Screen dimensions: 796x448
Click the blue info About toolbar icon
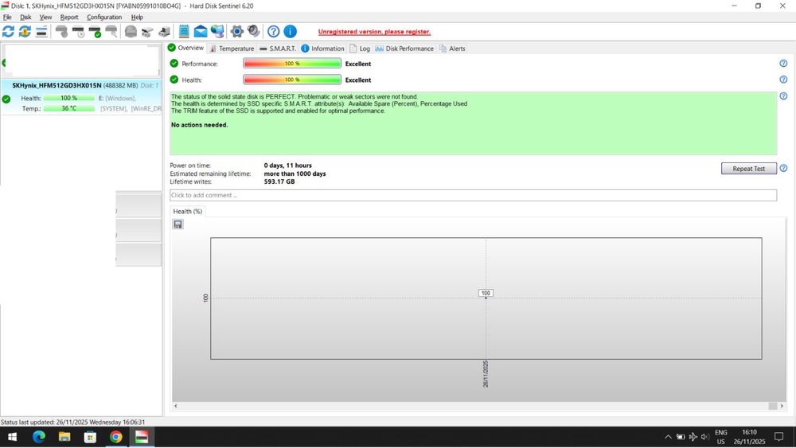click(290, 32)
